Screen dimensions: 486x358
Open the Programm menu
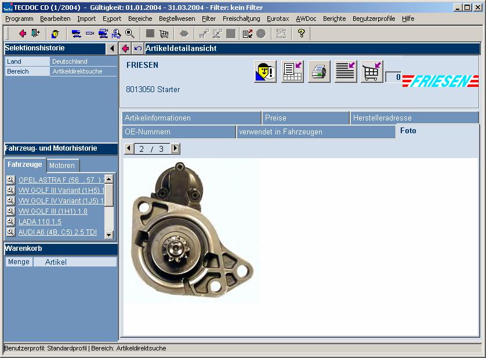[19, 19]
